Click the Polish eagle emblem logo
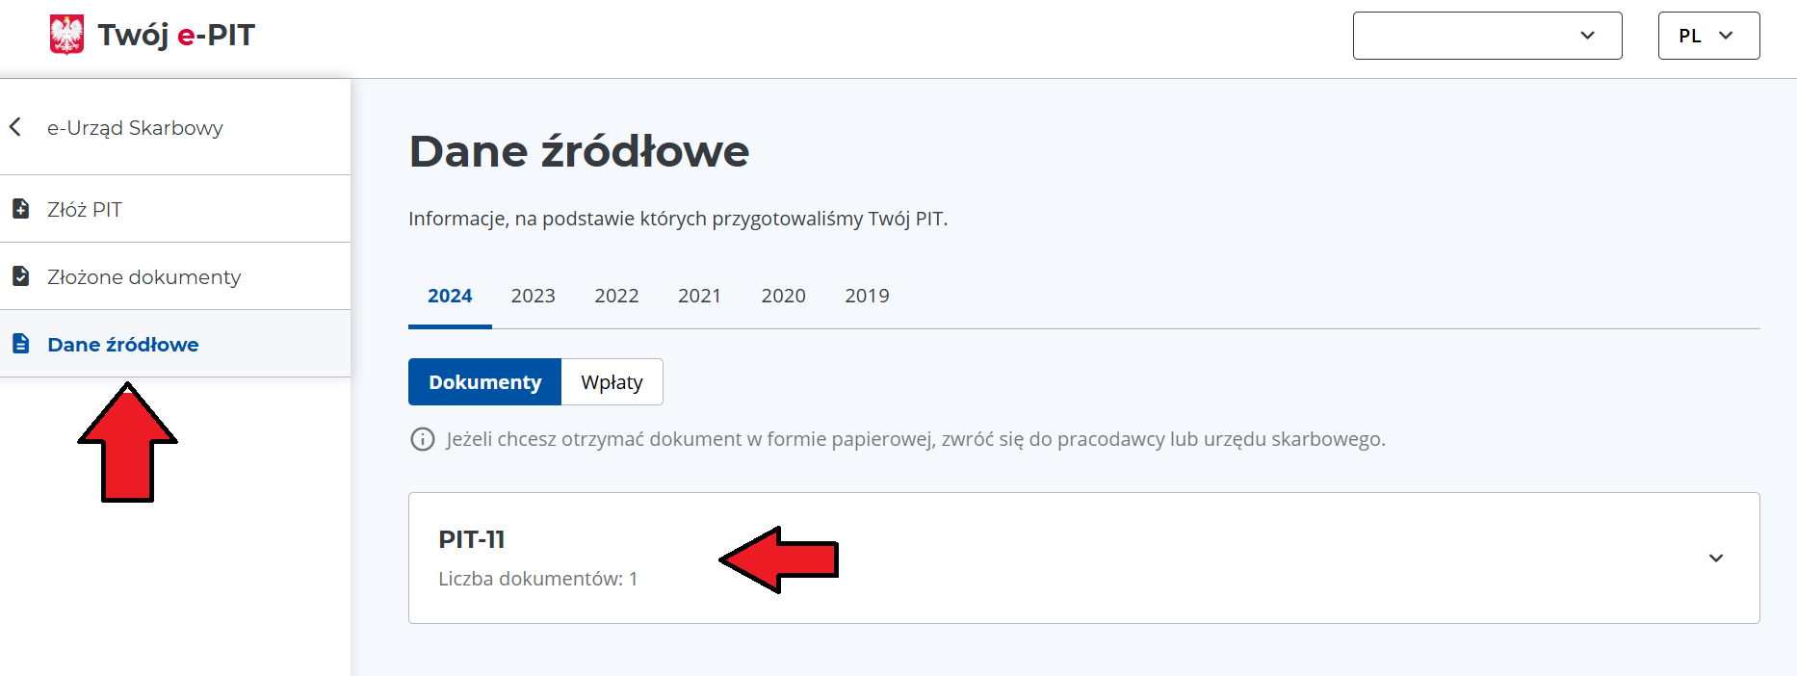Screen dimensions: 1797x676 [x=66, y=35]
